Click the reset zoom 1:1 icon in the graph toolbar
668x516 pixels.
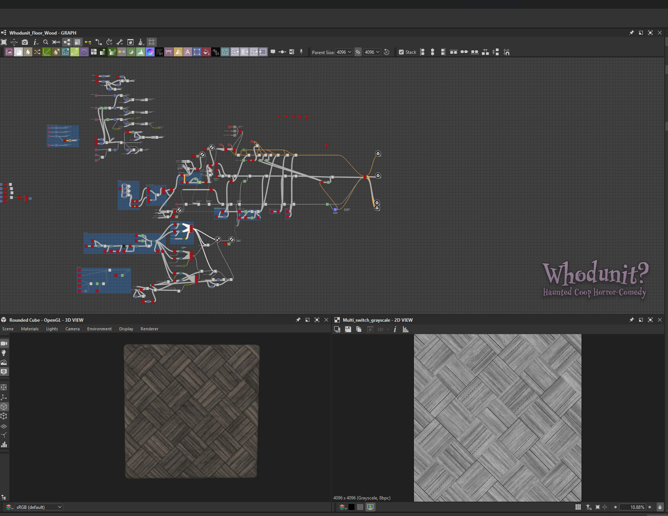click(14, 42)
